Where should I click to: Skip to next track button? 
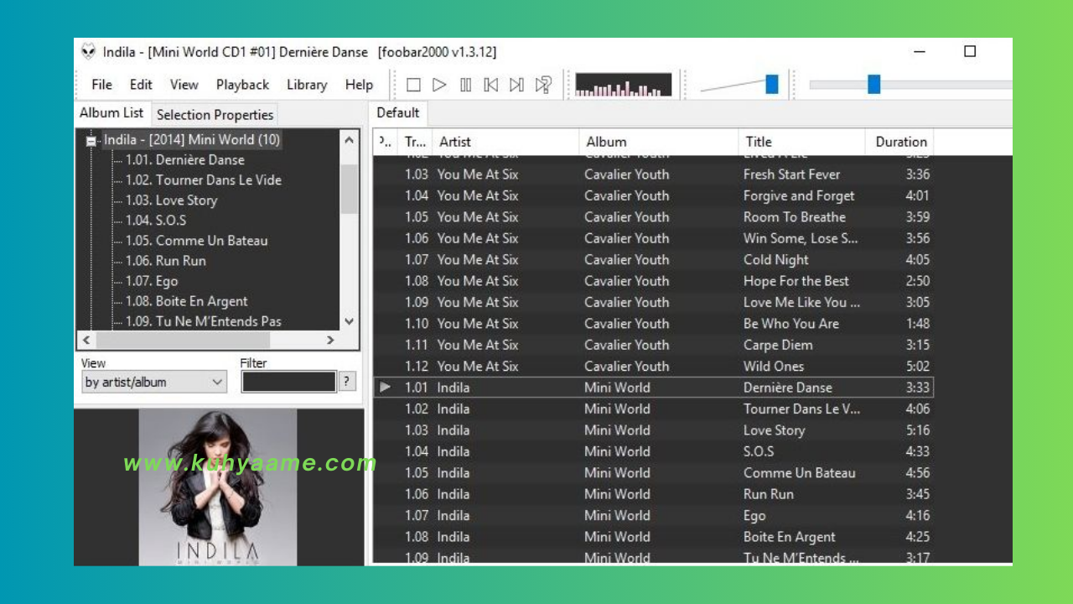[517, 85]
